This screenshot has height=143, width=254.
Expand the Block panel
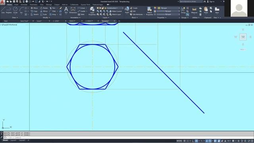[x=135, y=17]
